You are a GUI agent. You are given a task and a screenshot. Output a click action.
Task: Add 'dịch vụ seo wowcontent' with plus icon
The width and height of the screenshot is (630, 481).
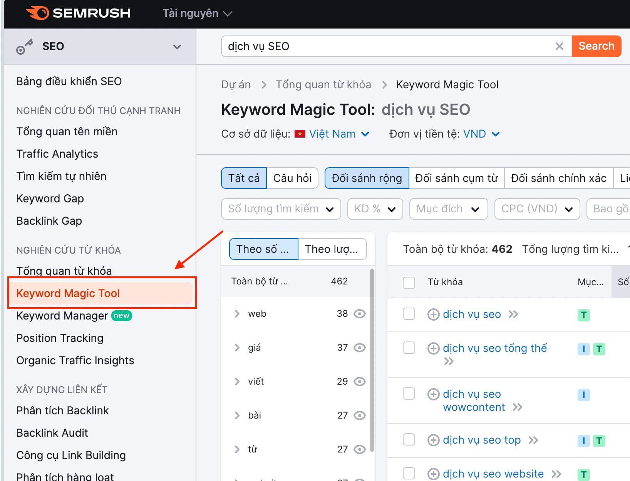pos(433,394)
